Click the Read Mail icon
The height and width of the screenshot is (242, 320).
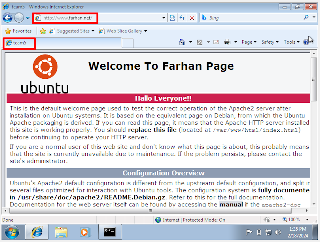pos(216,42)
